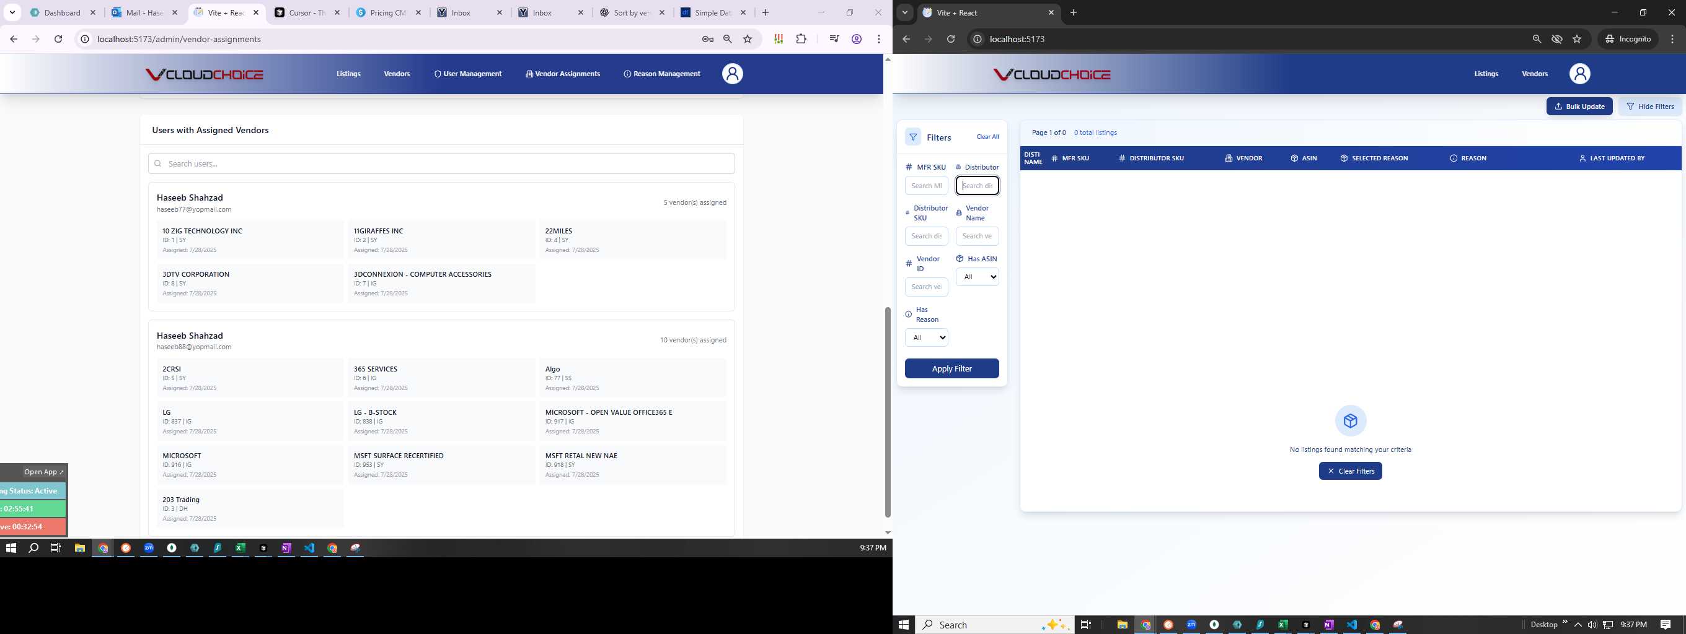This screenshot has height=634, width=1686.
Task: Click the Open App overlay button
Action: tap(44, 472)
